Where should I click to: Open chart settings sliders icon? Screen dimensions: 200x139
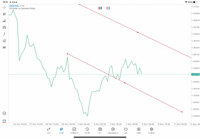tap(4, 28)
